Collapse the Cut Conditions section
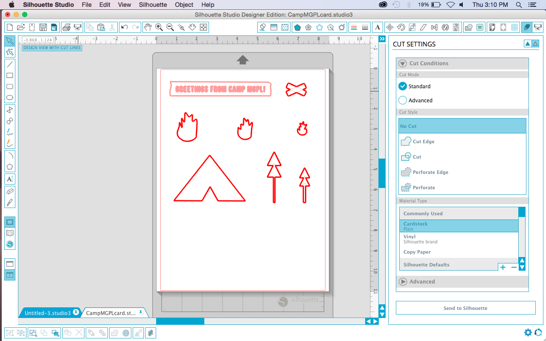The height and width of the screenshot is (341, 546). [402, 64]
